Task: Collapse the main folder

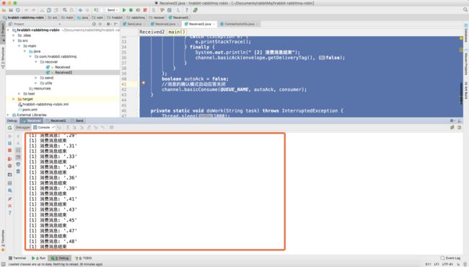Action: (19, 46)
